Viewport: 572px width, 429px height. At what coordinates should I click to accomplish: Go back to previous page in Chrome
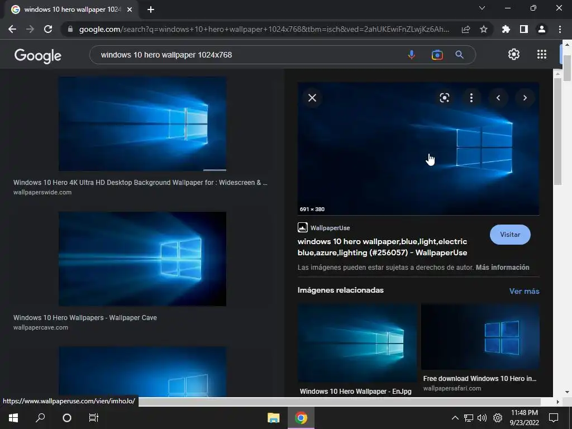tap(12, 29)
